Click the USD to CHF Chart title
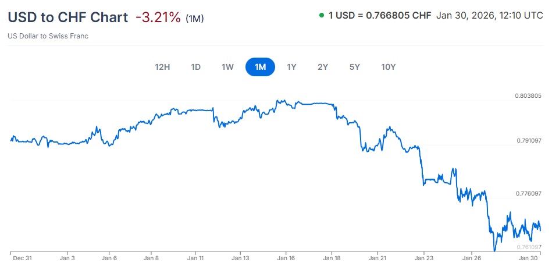Screen dimensions: 552x266 [x=67, y=17]
